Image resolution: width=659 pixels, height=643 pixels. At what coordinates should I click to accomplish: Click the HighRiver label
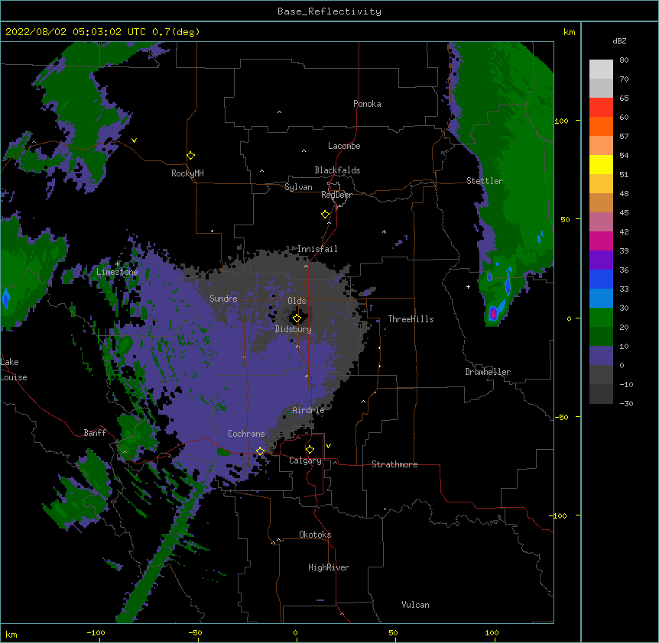click(329, 567)
